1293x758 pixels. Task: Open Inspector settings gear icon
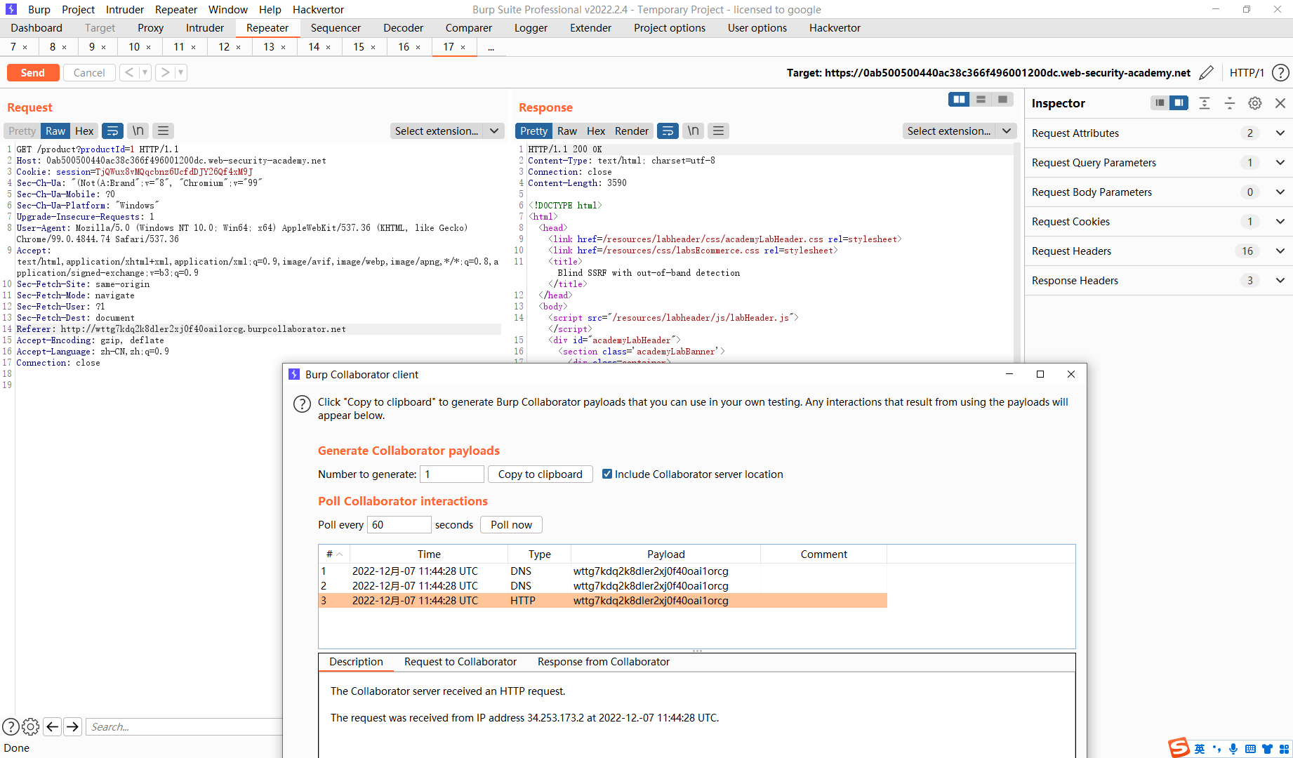click(1255, 103)
